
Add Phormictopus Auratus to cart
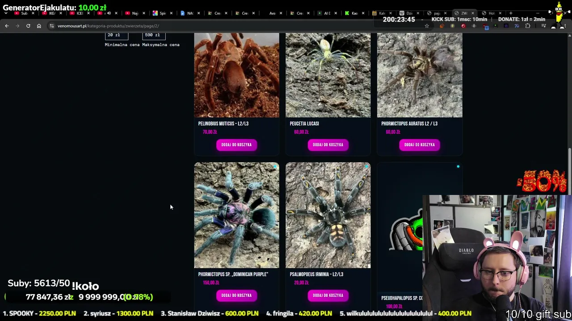(420, 145)
